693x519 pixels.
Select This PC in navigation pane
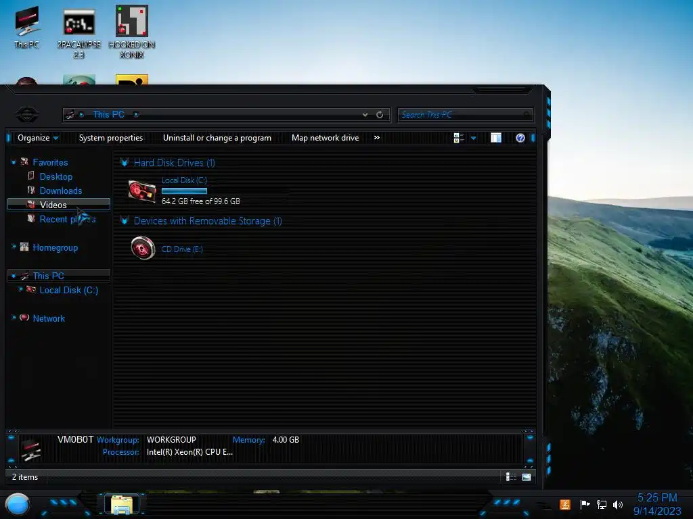click(x=49, y=276)
